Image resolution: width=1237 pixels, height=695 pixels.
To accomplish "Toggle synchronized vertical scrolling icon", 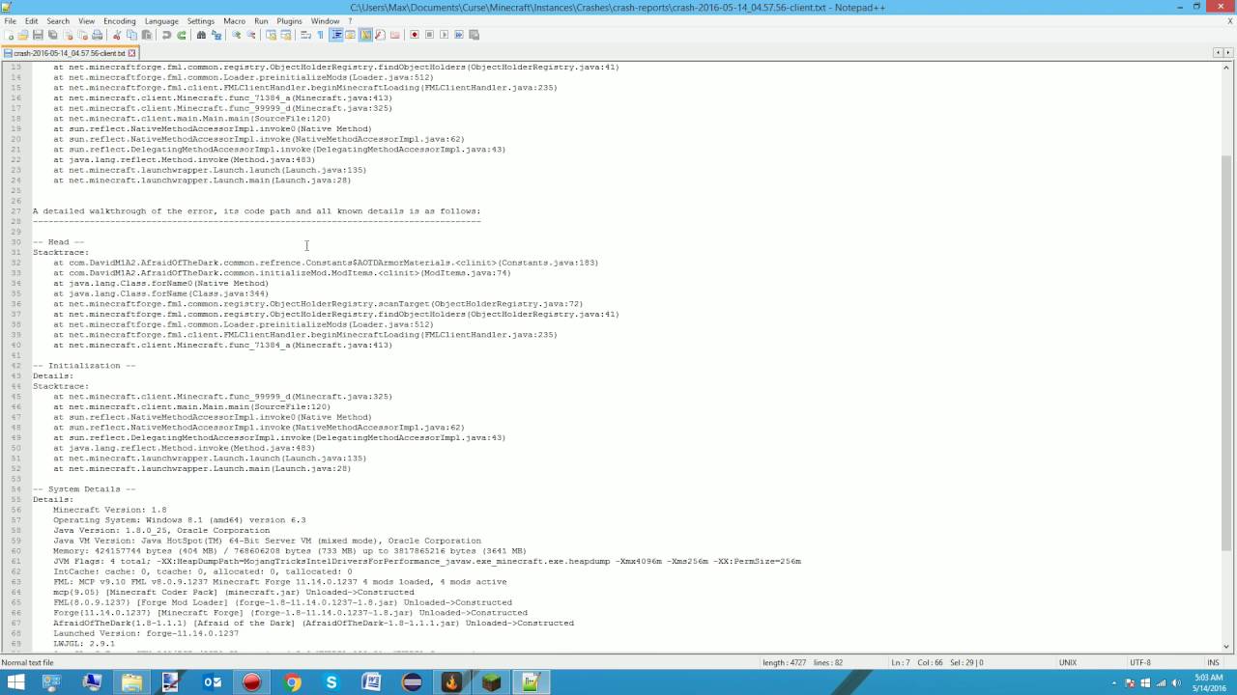I will pos(271,35).
